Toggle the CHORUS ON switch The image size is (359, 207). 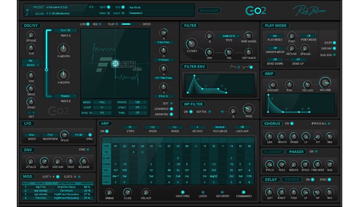pos(292,124)
